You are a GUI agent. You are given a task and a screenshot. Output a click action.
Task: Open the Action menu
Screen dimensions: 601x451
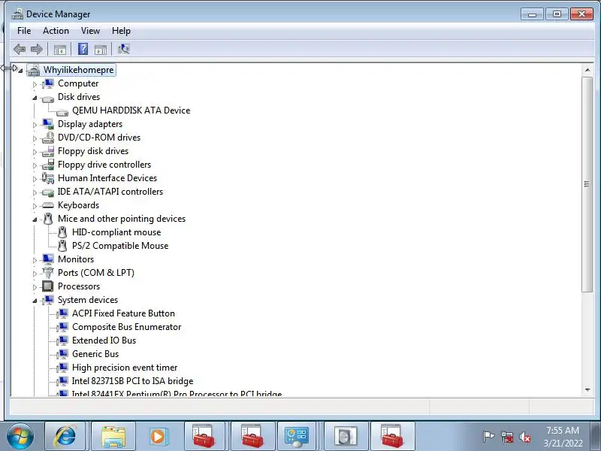[56, 31]
